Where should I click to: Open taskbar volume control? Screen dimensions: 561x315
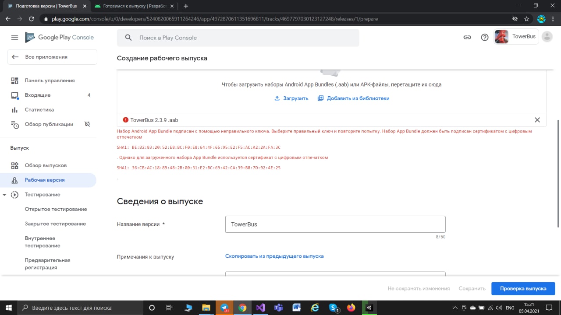click(x=499, y=308)
